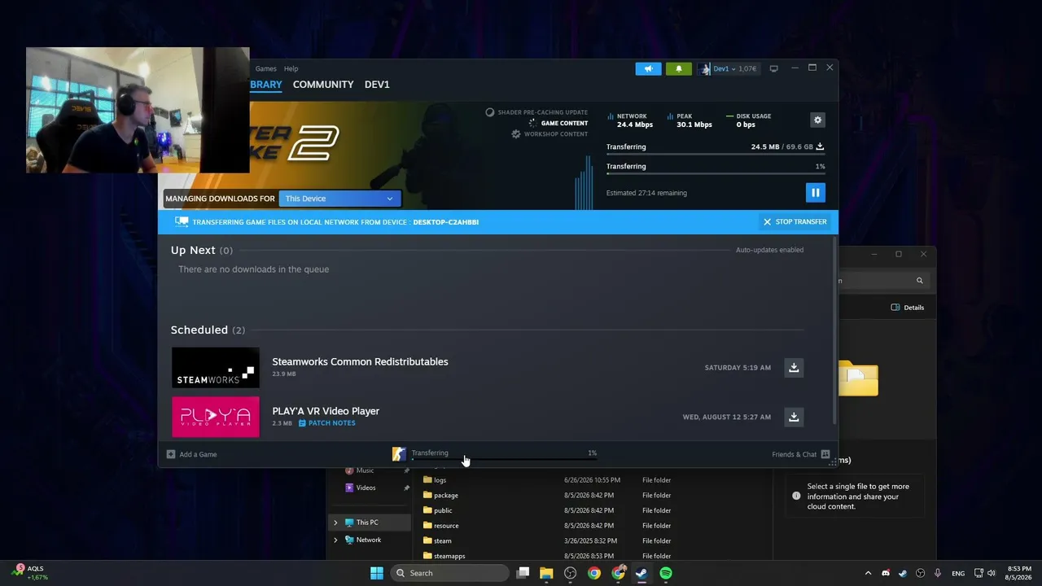Click the AQLS stock widget on taskbar
Viewport: 1042px width, 586px height.
coord(30,572)
